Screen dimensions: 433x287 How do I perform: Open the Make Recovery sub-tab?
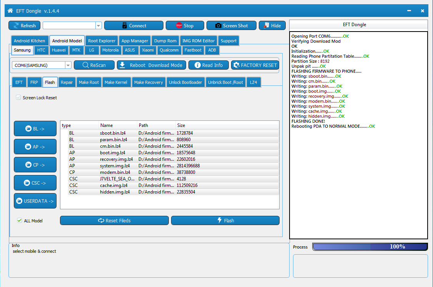coord(148,82)
